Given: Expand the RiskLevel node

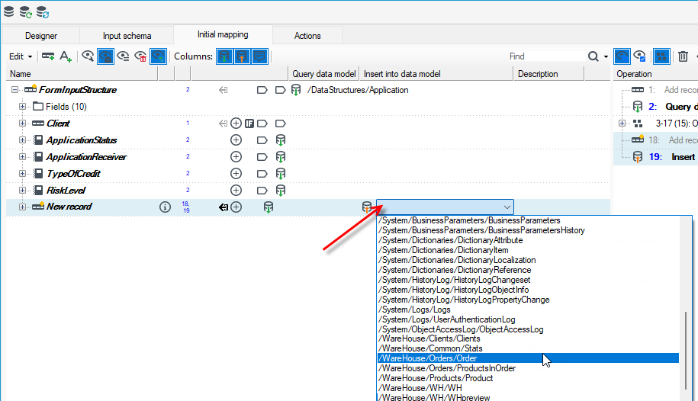Looking at the screenshot, I should click(x=22, y=191).
